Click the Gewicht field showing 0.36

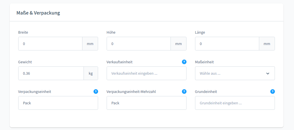tap(51, 73)
